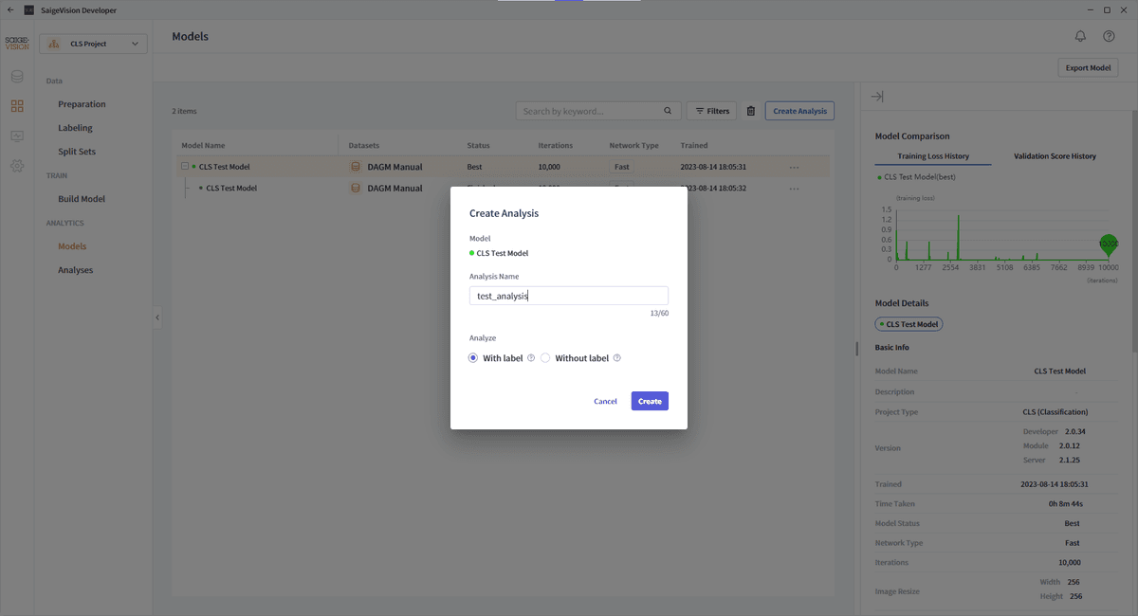Select the Without label radio option
Image resolution: width=1138 pixels, height=616 pixels.
(x=545, y=358)
